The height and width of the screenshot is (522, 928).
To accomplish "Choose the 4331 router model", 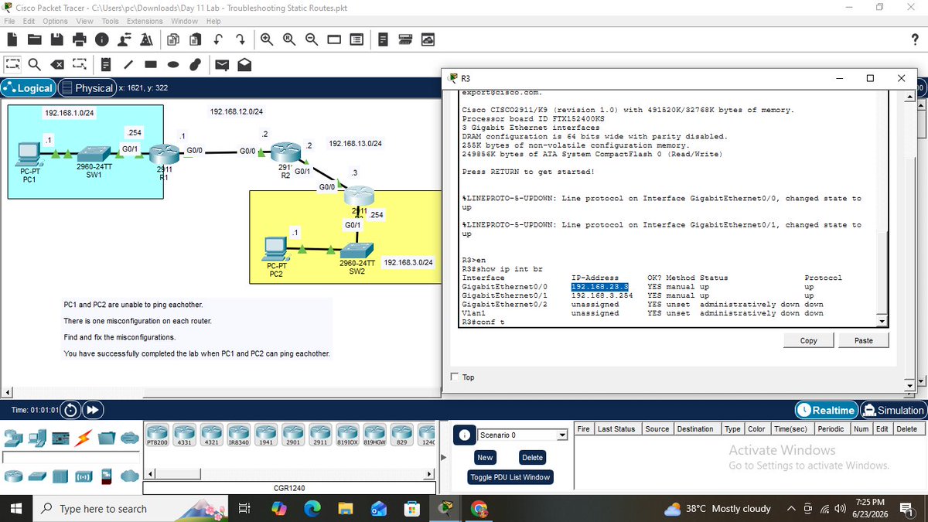I will pyautogui.click(x=184, y=435).
